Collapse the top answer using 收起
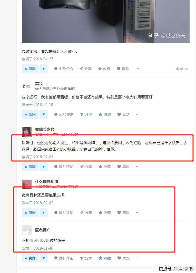 coord(182,69)
